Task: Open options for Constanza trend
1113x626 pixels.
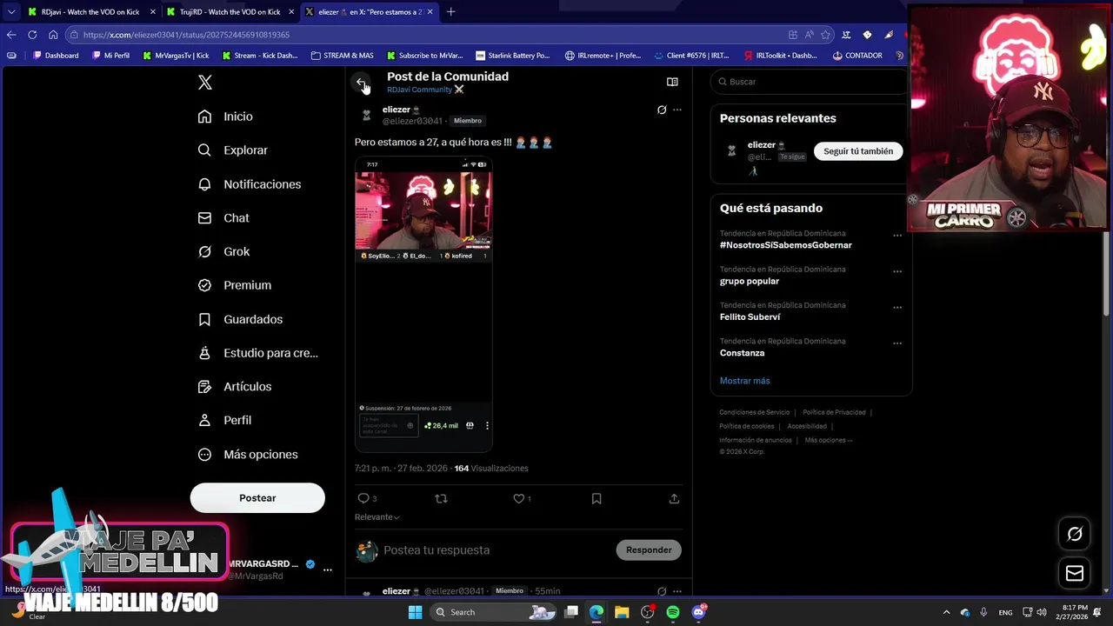Action: click(x=897, y=343)
